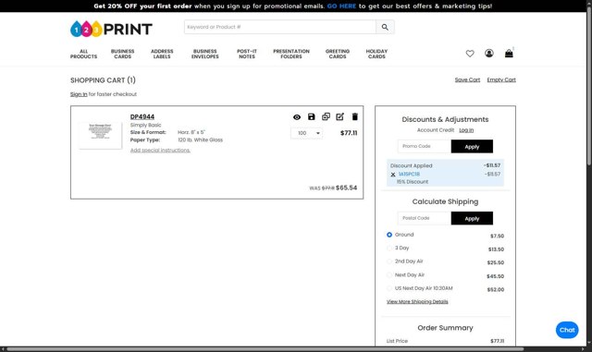Open Greeting Cards menu

[338, 54]
